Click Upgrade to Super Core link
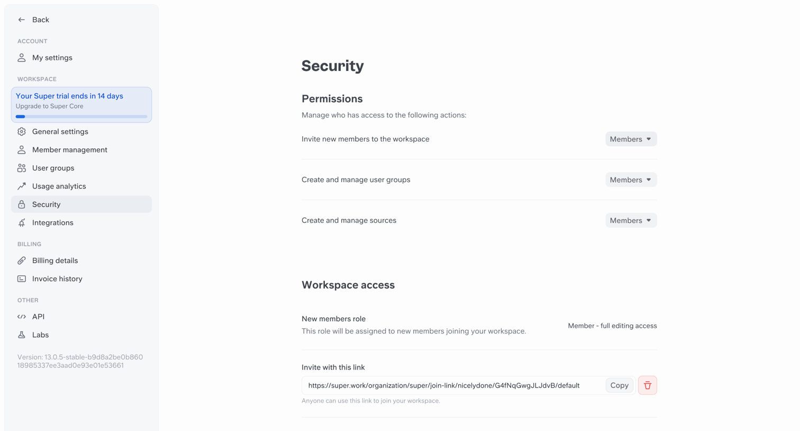Screen dimensions: 800x431 point(49,106)
